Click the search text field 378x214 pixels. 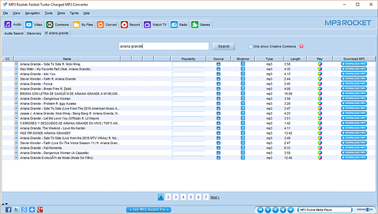[164, 46]
